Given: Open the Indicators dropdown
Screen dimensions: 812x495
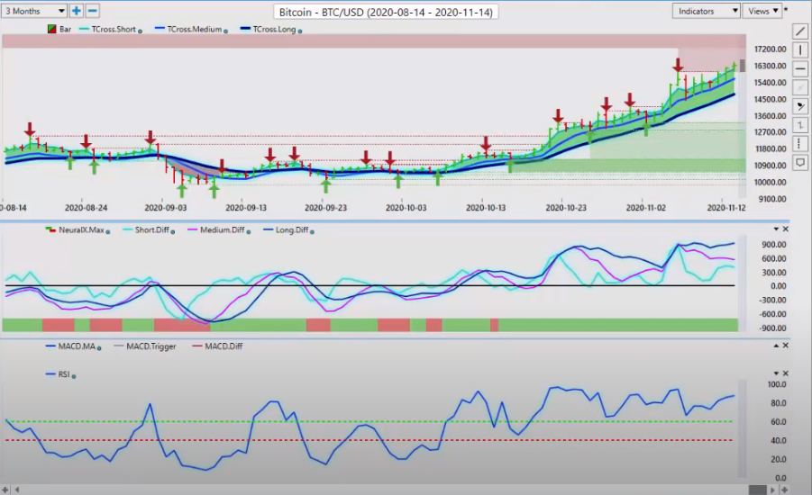Looking at the screenshot, I should click(706, 11).
